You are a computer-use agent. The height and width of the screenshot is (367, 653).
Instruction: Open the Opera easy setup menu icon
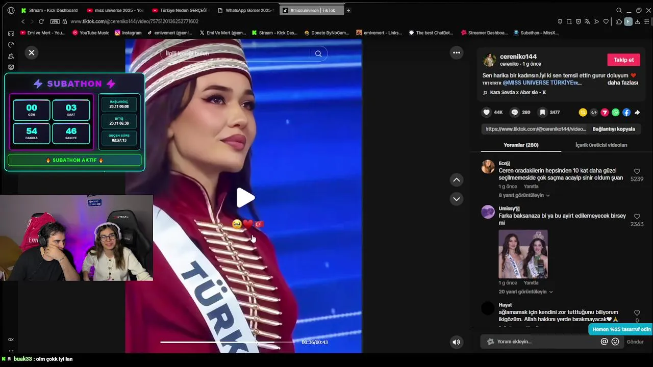click(647, 21)
